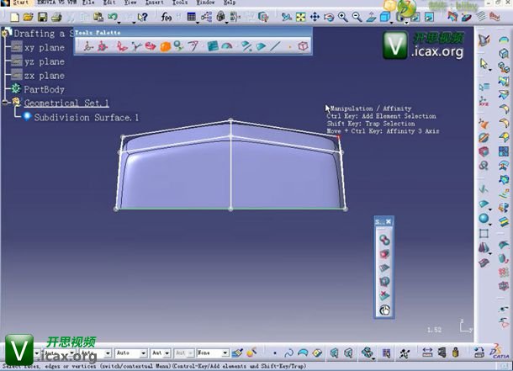Click the top center mesh vertex
This screenshot has width=513, height=371.
point(230,121)
